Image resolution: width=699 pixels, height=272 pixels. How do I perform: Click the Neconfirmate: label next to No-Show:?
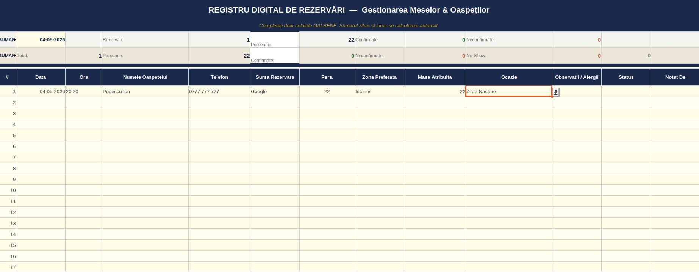(369, 55)
